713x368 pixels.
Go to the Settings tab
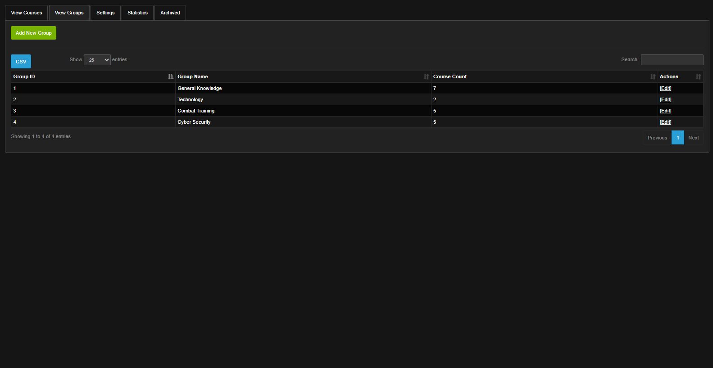coord(105,13)
